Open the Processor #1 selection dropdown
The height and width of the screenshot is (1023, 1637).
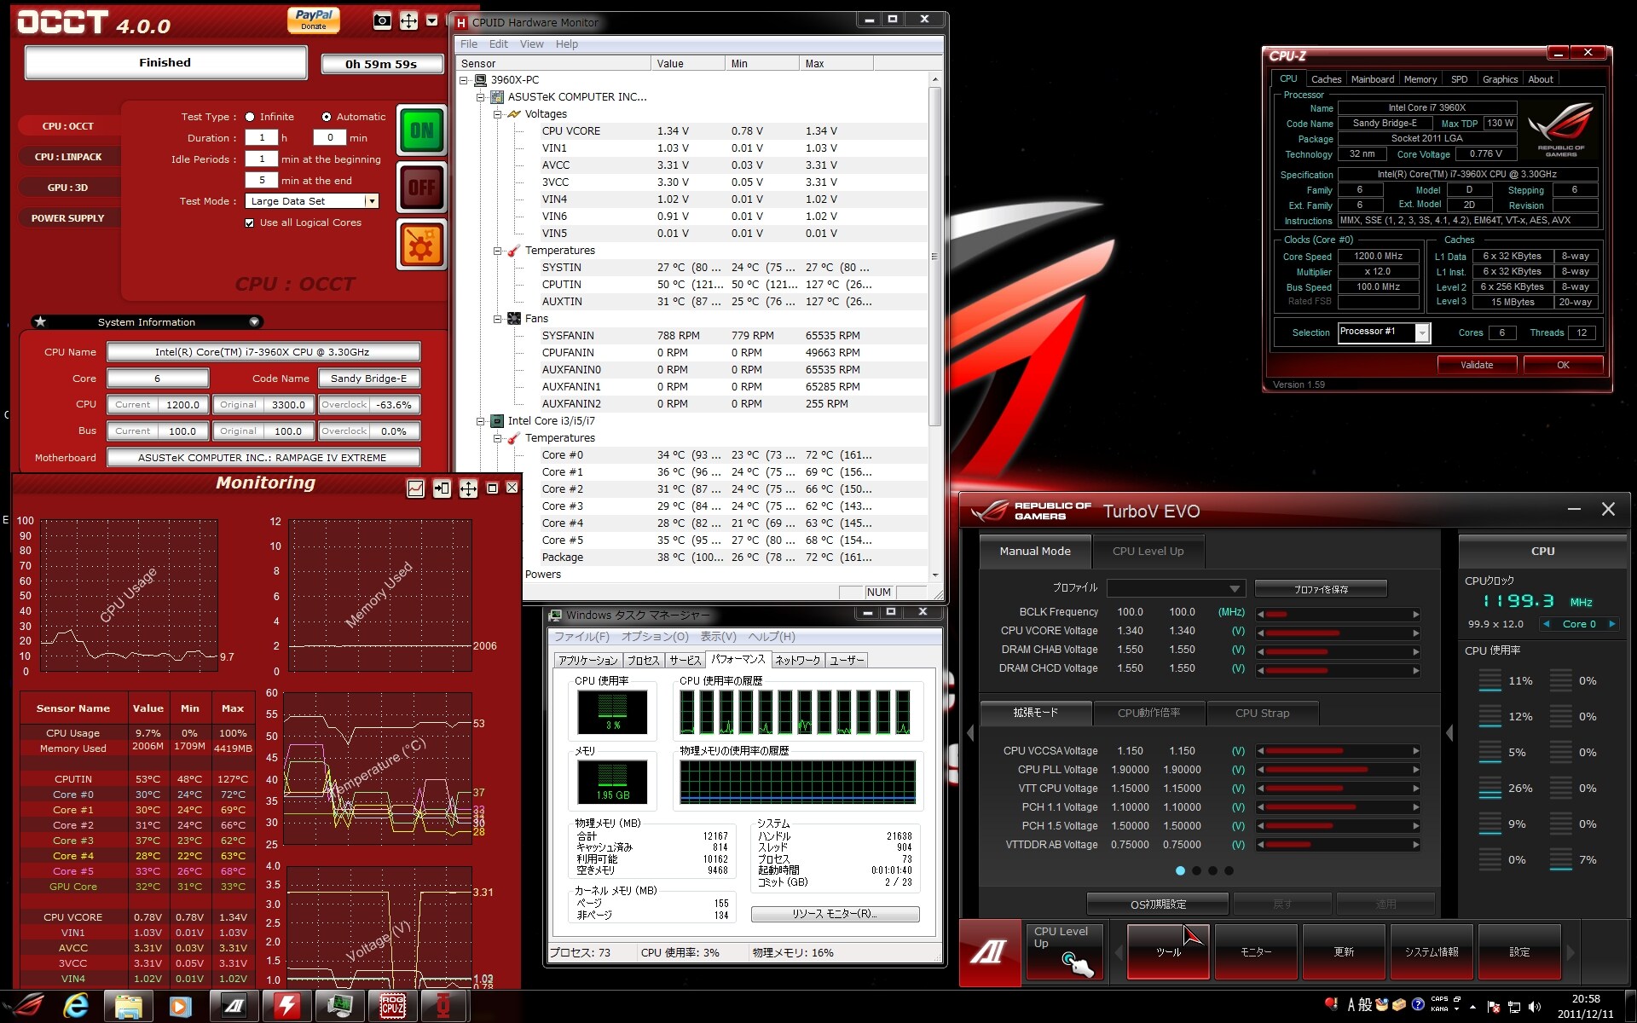pyautogui.click(x=1421, y=333)
